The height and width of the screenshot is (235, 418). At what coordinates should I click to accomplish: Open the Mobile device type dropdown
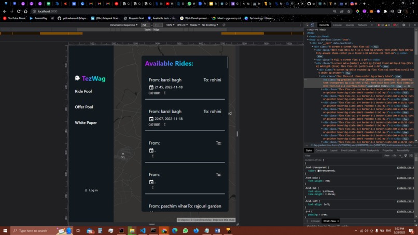coord(194,25)
